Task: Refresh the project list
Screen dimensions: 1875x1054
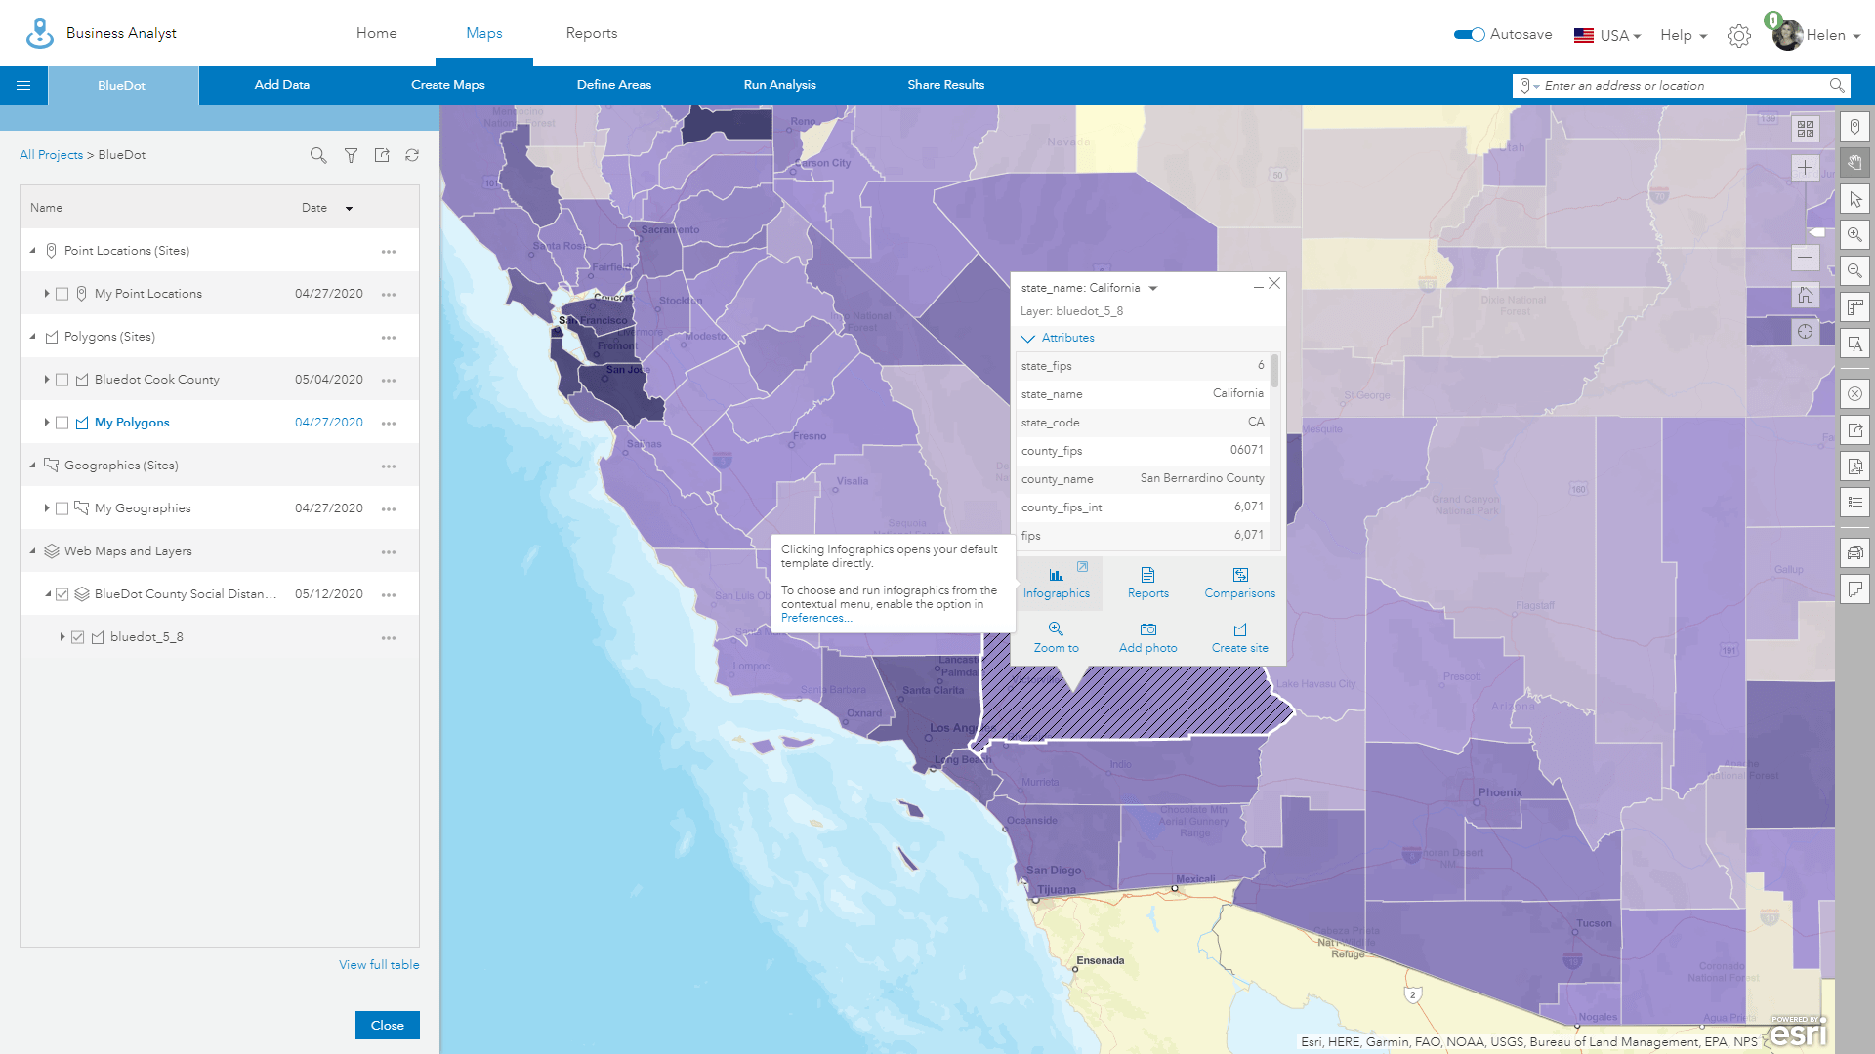Action: (412, 156)
